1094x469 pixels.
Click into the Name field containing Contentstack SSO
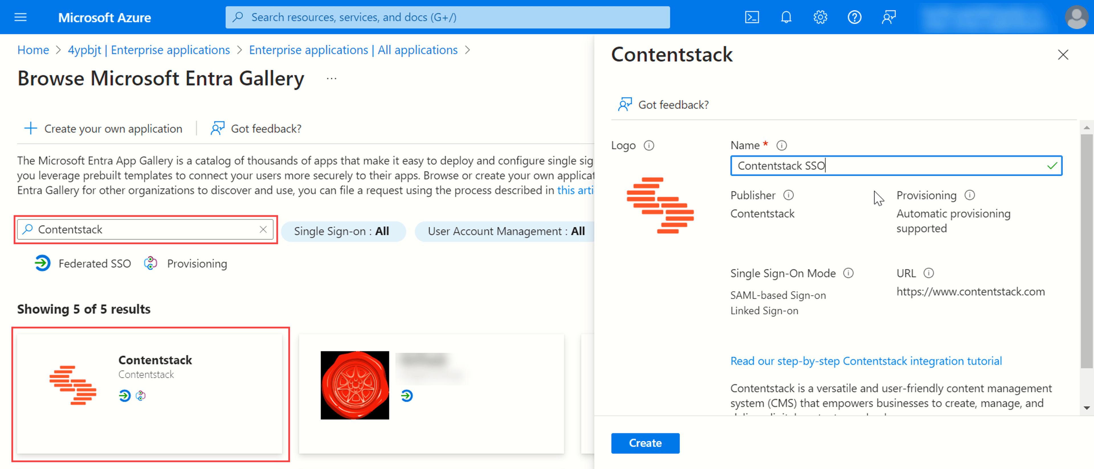coord(896,165)
